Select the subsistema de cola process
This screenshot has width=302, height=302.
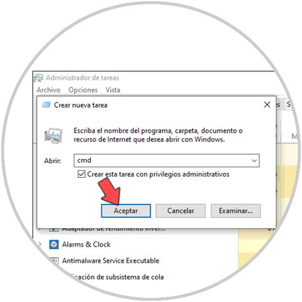coord(116,277)
